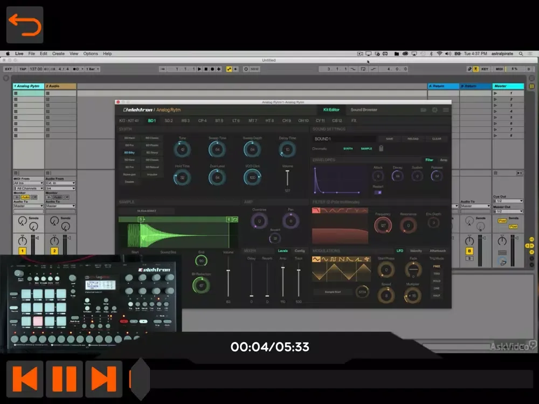
Task: Toggle the loop switch in the transport bar
Action: coord(363,69)
